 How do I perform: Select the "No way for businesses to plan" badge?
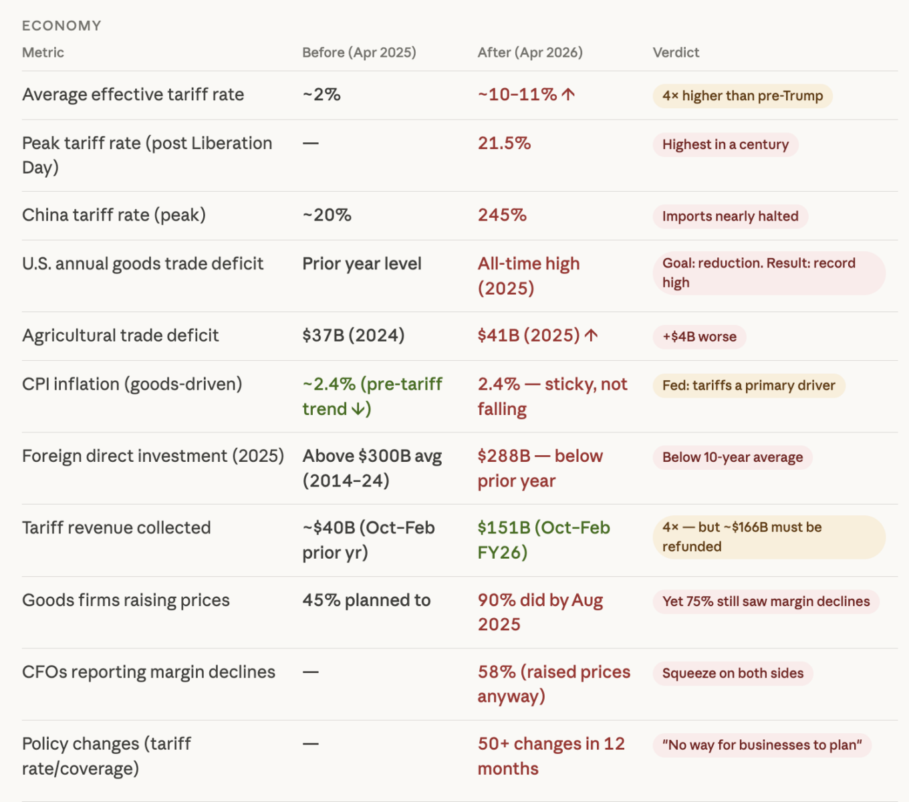point(762,745)
